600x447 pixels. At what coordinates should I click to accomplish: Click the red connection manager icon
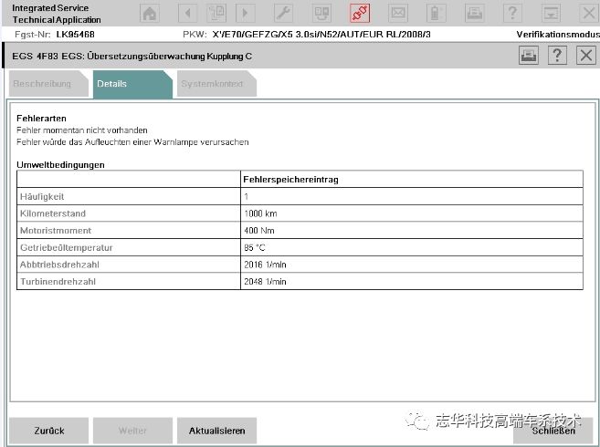360,13
